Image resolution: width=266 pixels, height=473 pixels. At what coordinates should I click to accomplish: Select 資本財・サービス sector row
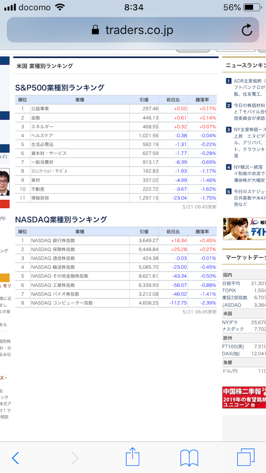(x=116, y=153)
